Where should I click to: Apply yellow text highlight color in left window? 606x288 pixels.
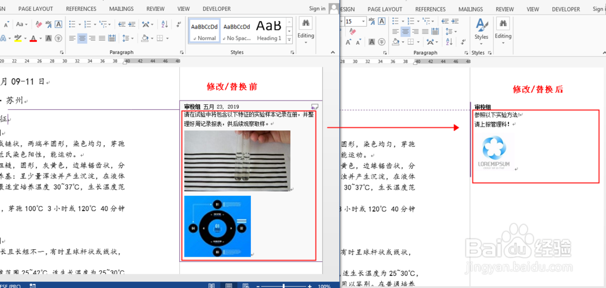click(x=18, y=38)
